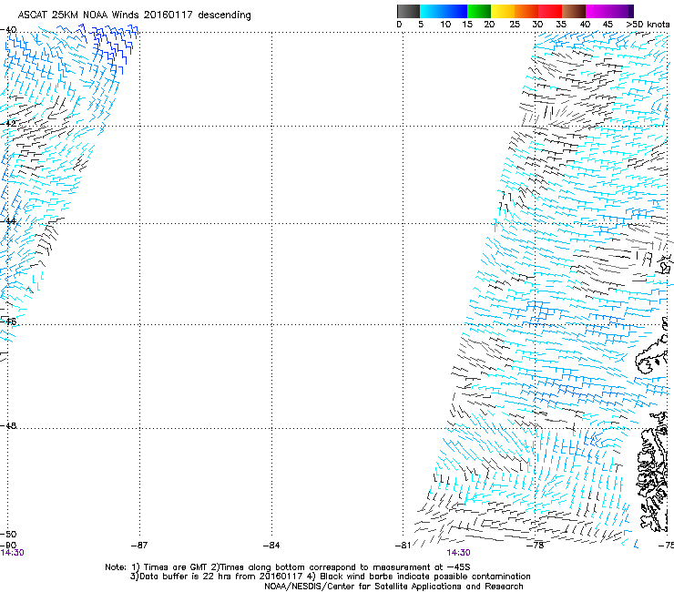Click the cyan-blue 5-15 knots legend segment
Screen dimensions: 674x592
(x=444, y=11)
